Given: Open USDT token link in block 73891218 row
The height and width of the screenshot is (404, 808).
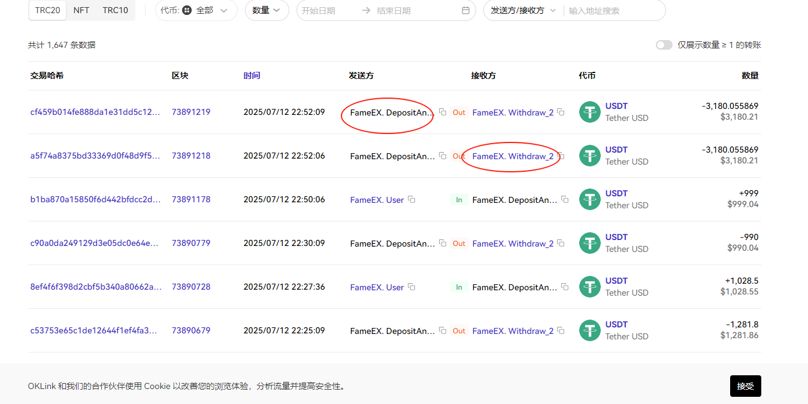Looking at the screenshot, I should [616, 150].
